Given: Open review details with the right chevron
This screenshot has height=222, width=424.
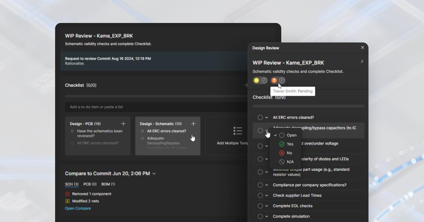Looking at the screenshot, I should pos(362,62).
